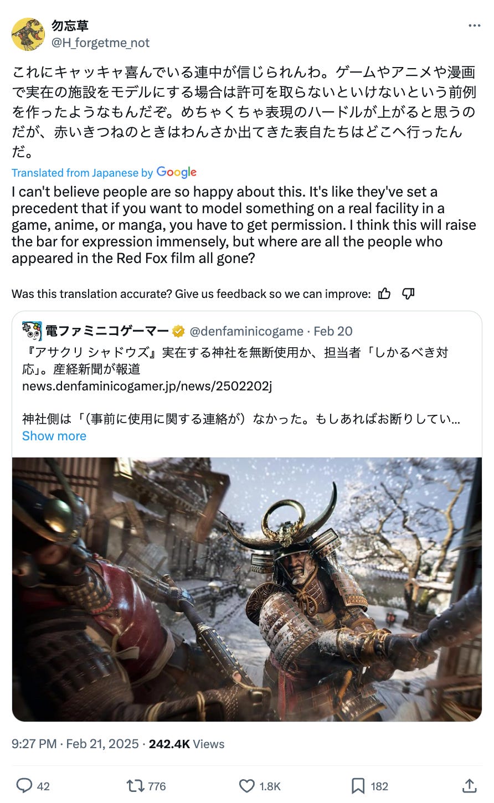The width and height of the screenshot is (494, 803).
Task: Bookmark the tweet with bookmark icon
Action: tap(358, 786)
